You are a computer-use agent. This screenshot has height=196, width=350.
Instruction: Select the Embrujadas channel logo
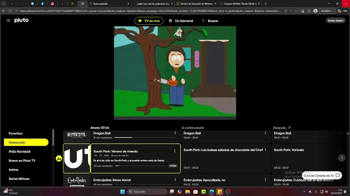pyautogui.click(x=77, y=181)
